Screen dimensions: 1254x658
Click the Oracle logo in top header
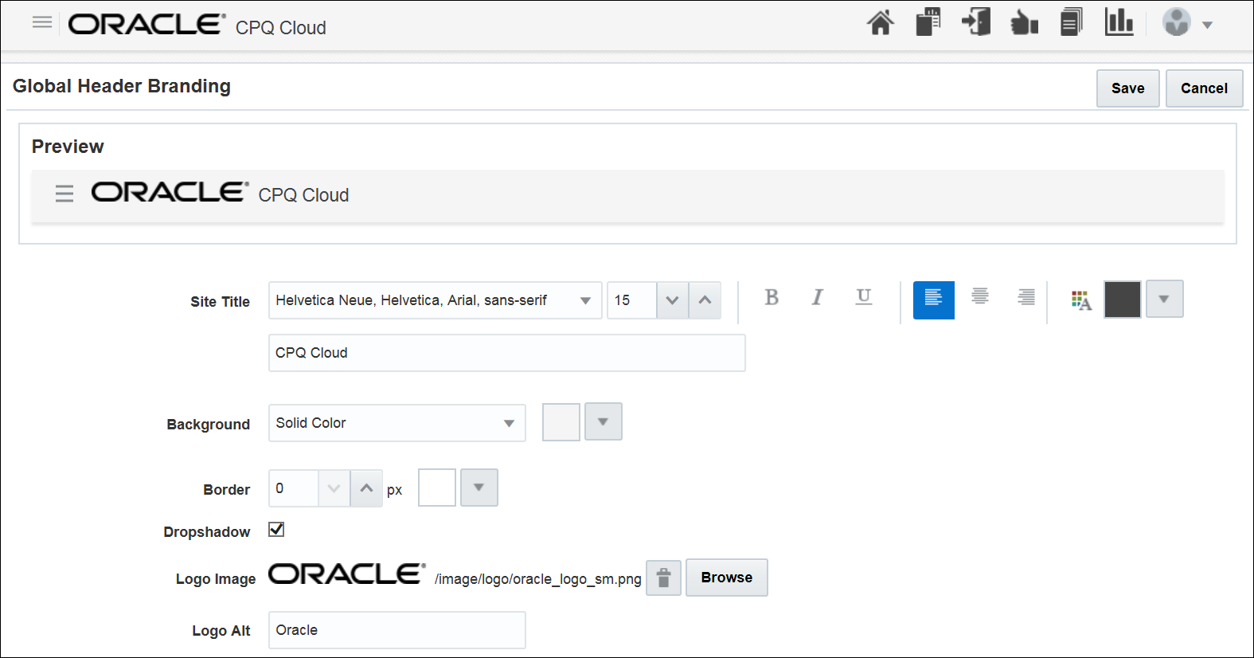pyautogui.click(x=146, y=24)
